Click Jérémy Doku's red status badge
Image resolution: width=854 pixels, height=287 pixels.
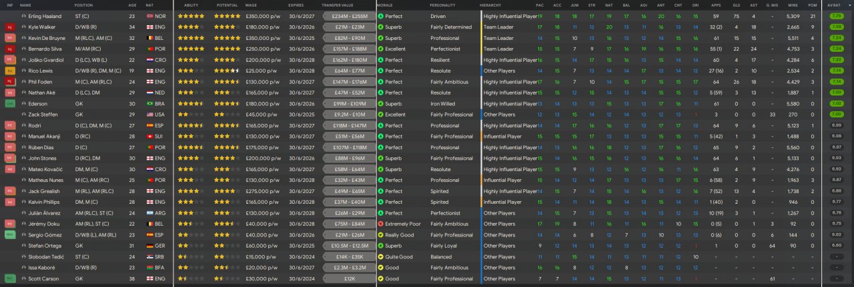[x=10, y=224]
